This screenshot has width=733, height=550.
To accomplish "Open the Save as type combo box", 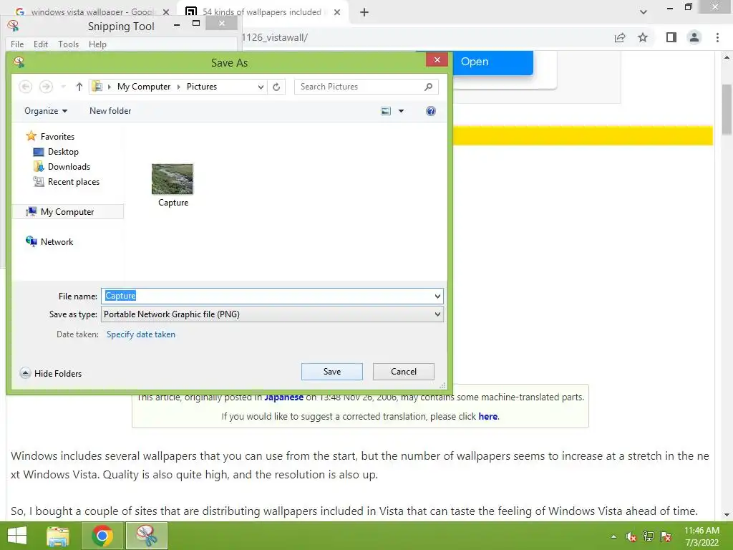I will [272, 314].
